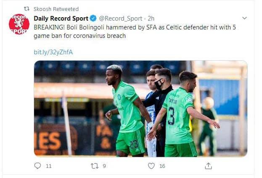Click the like count 16
The height and width of the screenshot is (178, 262).
pyautogui.click(x=162, y=166)
